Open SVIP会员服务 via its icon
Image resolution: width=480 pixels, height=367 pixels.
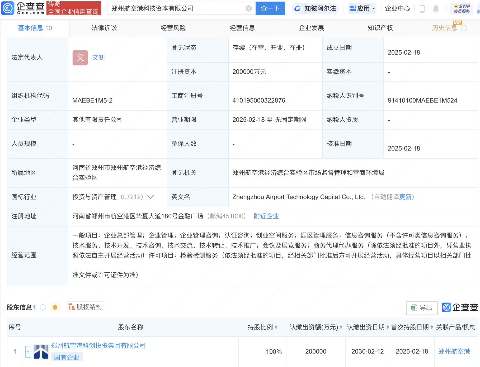coord(462,8)
